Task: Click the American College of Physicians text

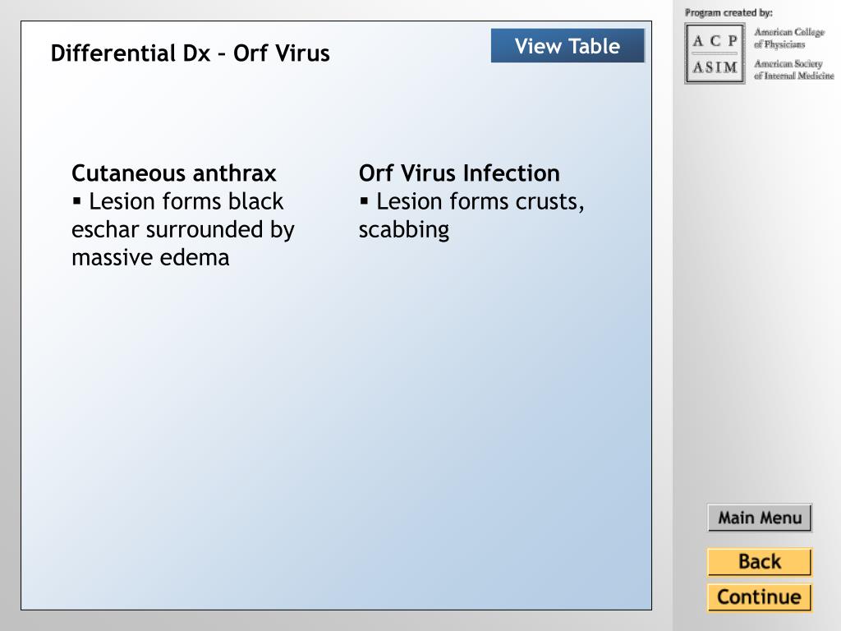Action: (x=789, y=38)
